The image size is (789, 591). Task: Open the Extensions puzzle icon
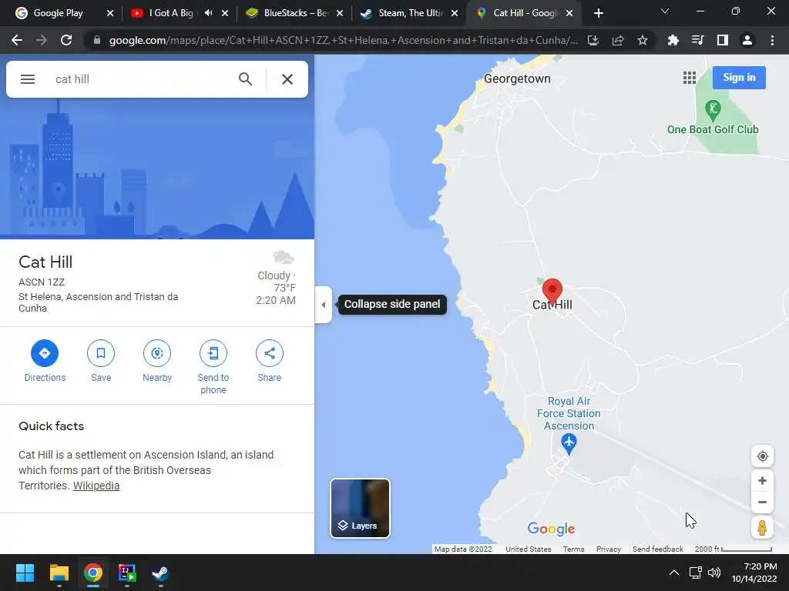673,40
